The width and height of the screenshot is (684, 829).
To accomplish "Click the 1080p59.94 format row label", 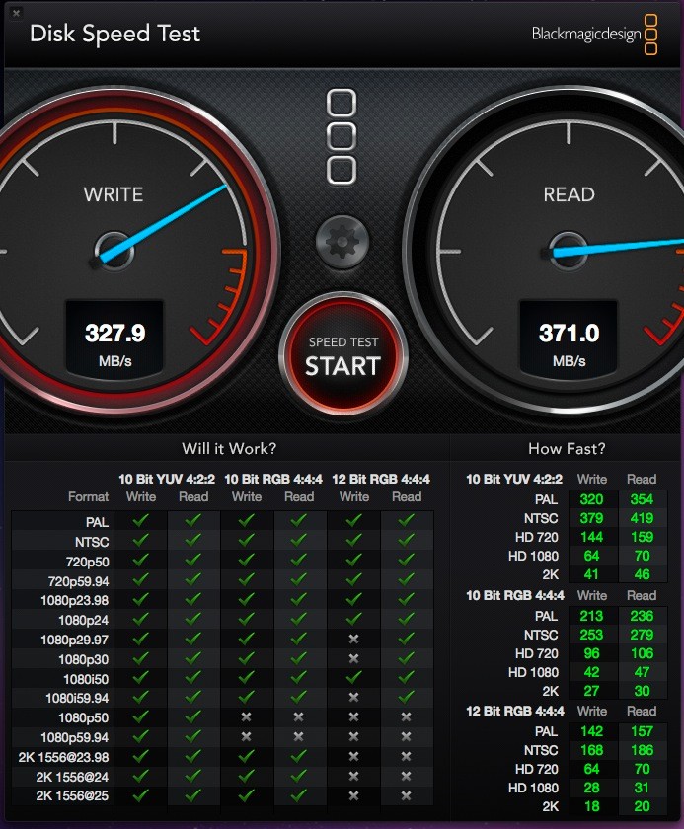I will click(x=75, y=737).
